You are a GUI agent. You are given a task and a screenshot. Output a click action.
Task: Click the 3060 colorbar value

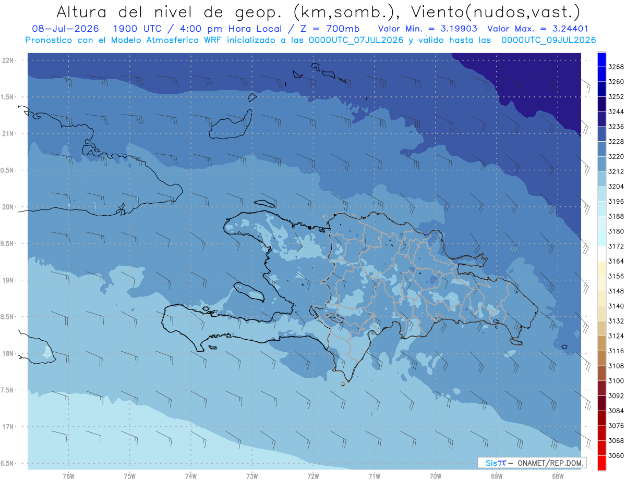tap(616, 455)
